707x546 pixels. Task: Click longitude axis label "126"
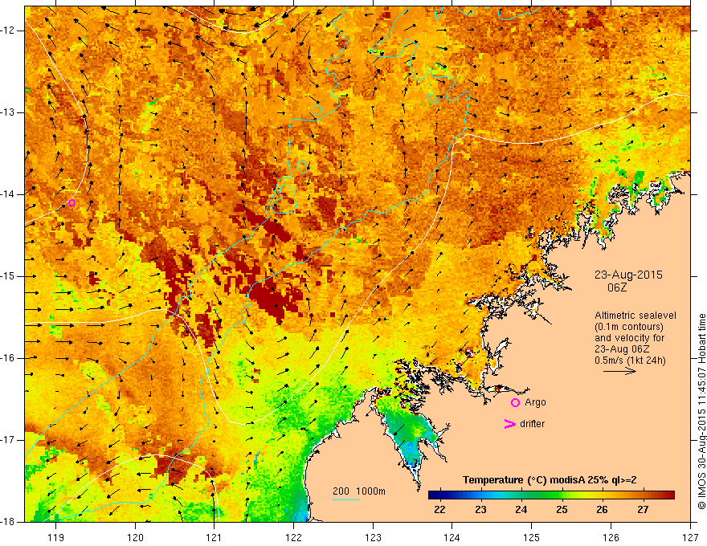611,537
